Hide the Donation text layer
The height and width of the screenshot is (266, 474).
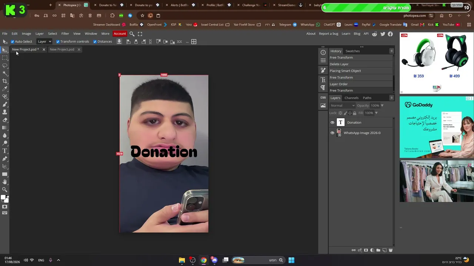tap(332, 123)
